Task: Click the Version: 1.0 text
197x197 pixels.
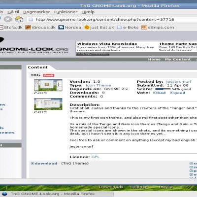Action: [85, 82]
